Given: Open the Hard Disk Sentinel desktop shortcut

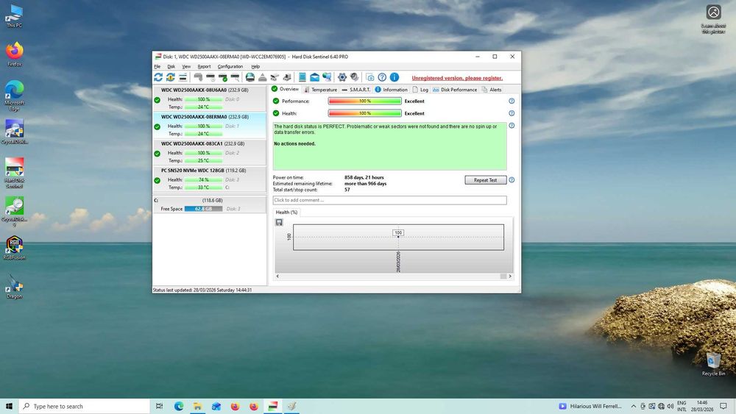Looking at the screenshot, I should (x=15, y=173).
